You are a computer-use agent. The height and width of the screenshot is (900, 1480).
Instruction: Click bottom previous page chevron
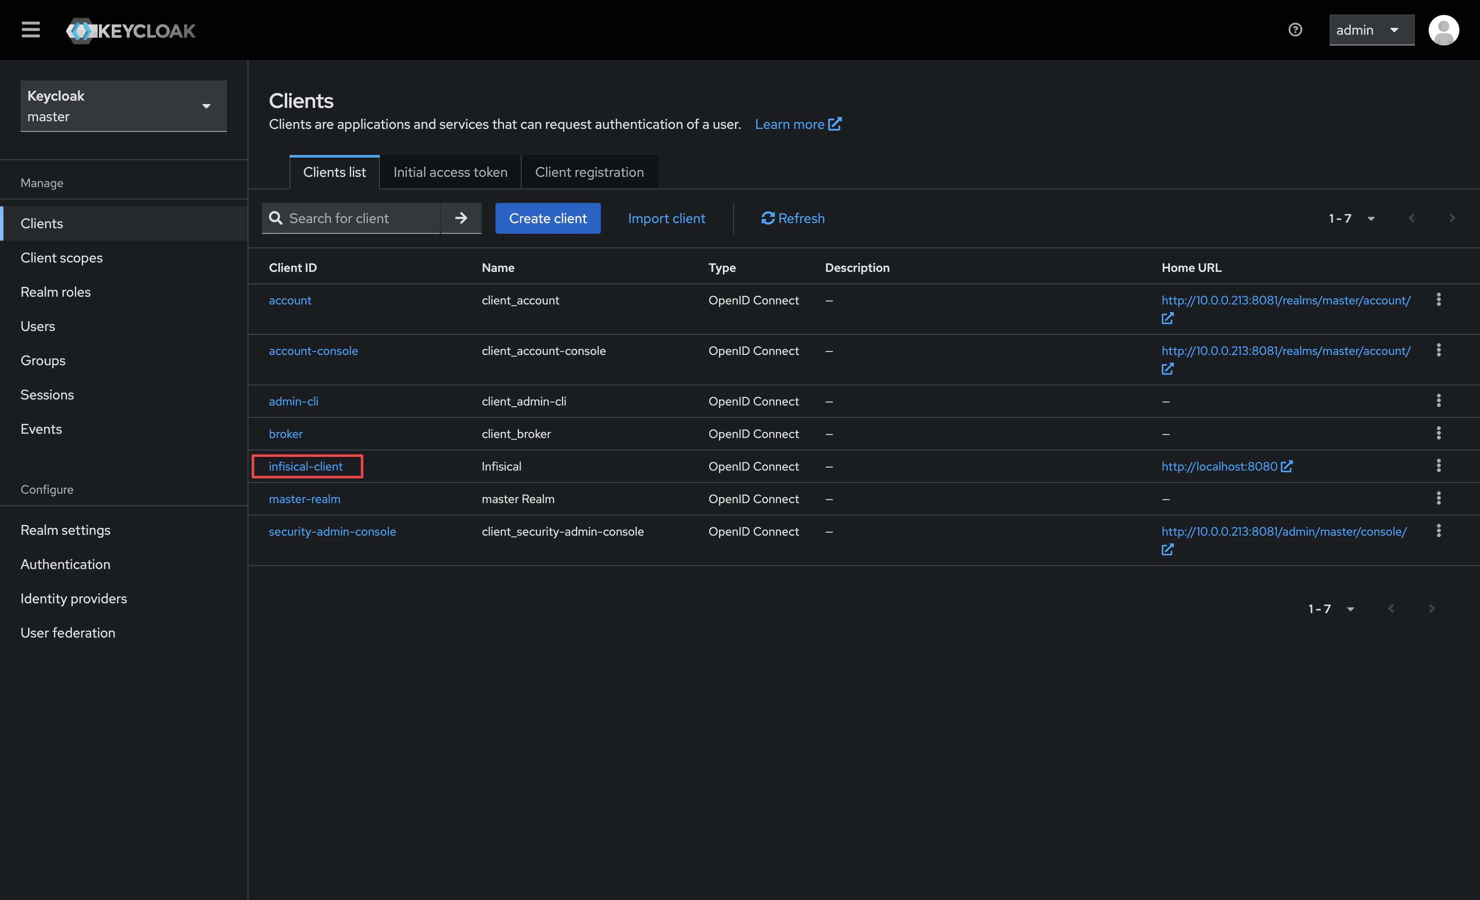click(x=1391, y=609)
